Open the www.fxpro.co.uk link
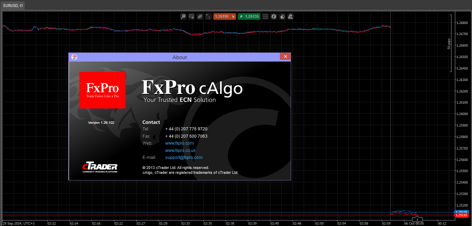This screenshot has width=472, height=226. point(181,151)
